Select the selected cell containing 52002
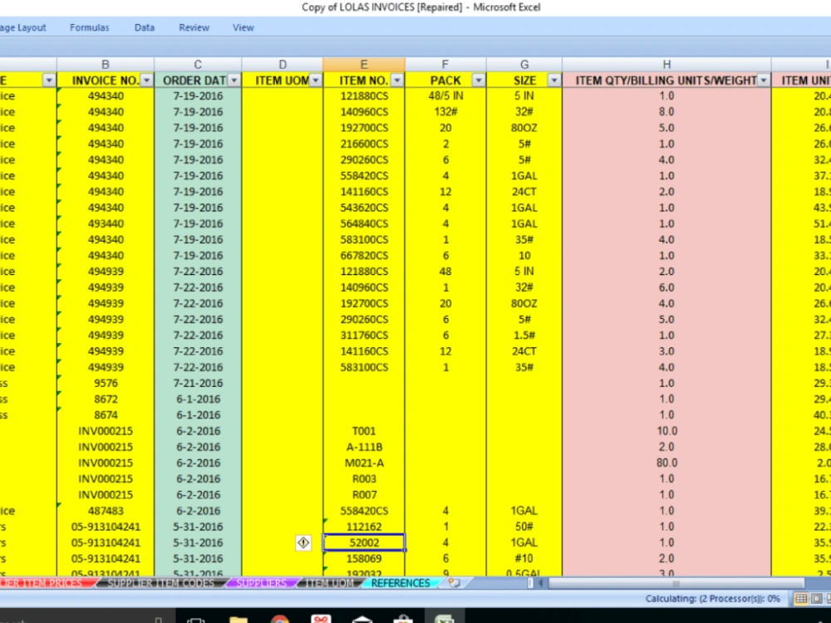Image resolution: width=831 pixels, height=623 pixels. click(x=364, y=542)
